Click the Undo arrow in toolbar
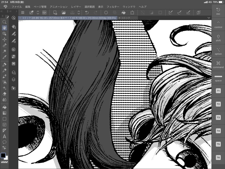The image size is (225, 169). [87, 12]
